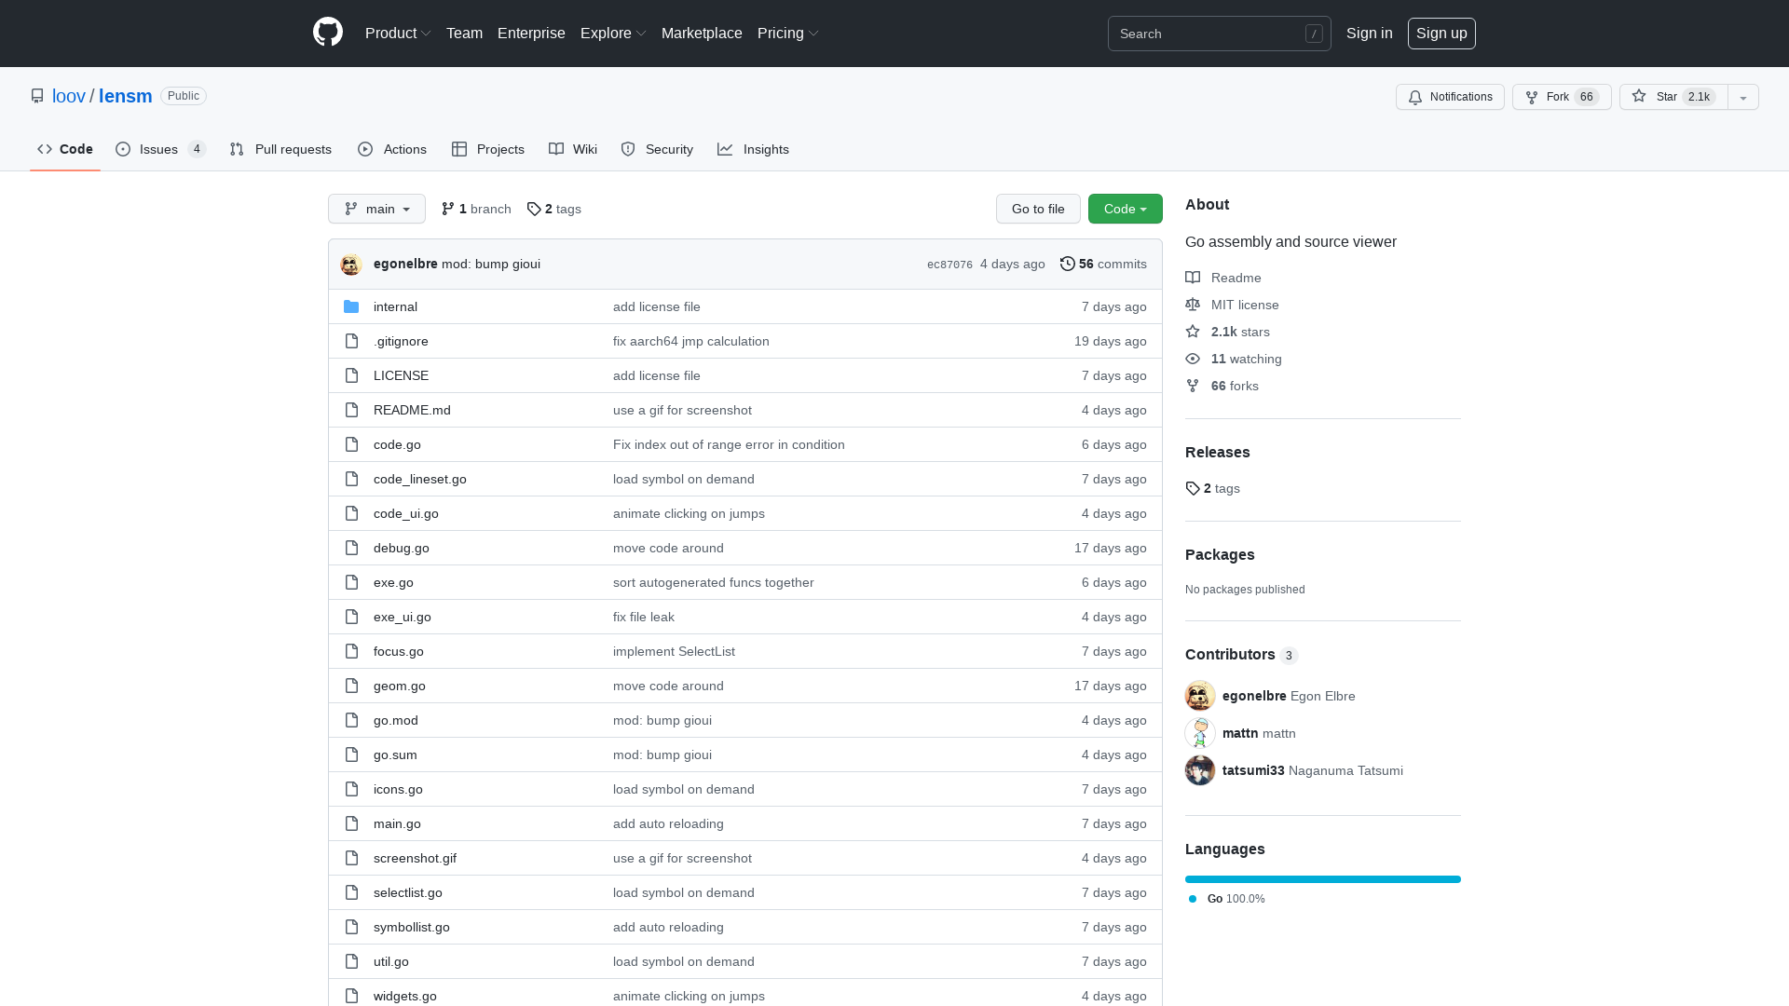The image size is (1789, 1006).
Task: Open the README.md file link
Action: (411, 410)
